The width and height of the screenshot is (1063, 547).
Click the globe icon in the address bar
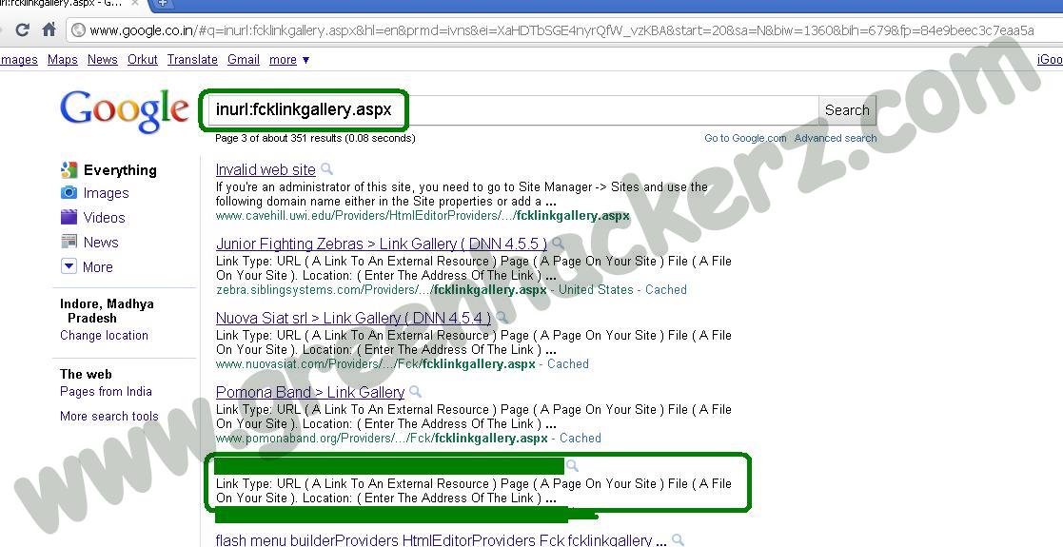(79, 30)
